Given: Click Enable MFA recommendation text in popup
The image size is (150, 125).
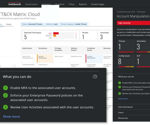Looking at the screenshot, I should coord(43,88).
